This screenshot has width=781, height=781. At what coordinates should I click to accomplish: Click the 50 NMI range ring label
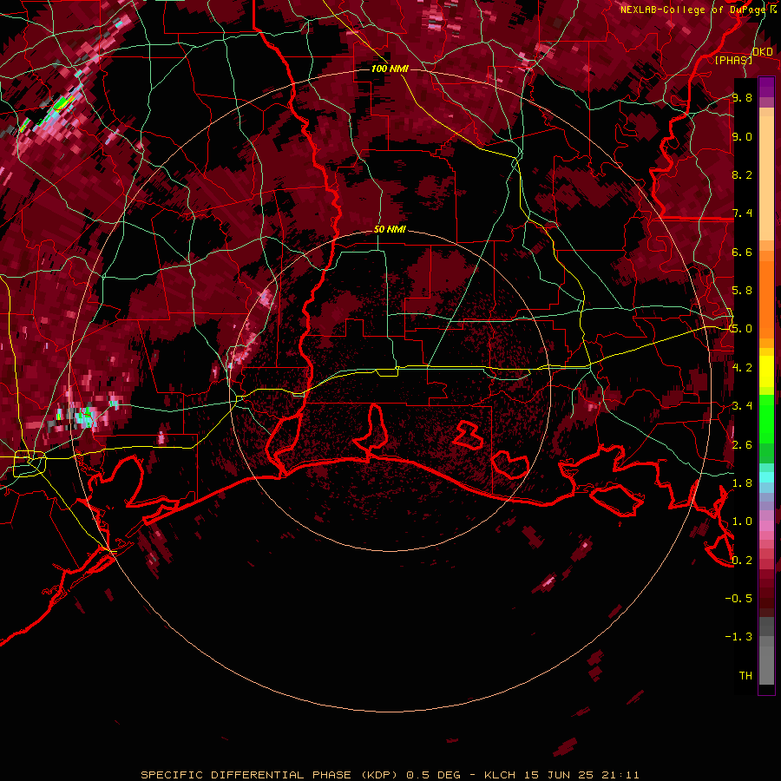(390, 230)
